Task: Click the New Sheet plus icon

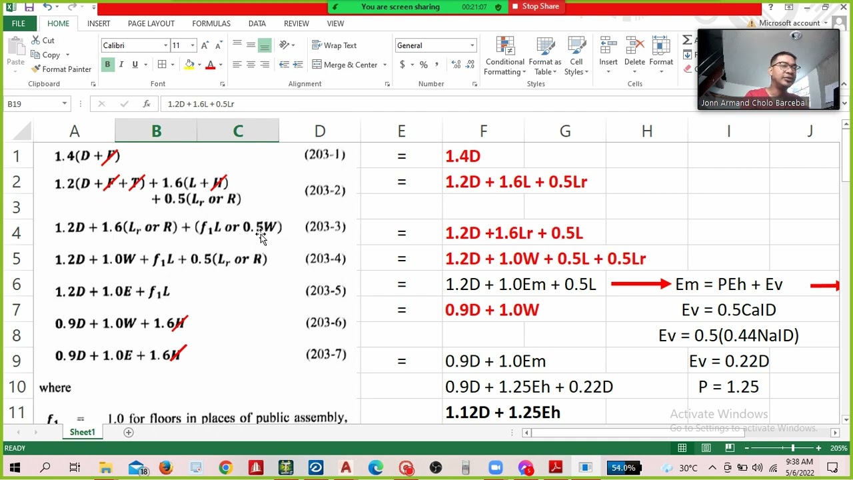Action: 129,433
